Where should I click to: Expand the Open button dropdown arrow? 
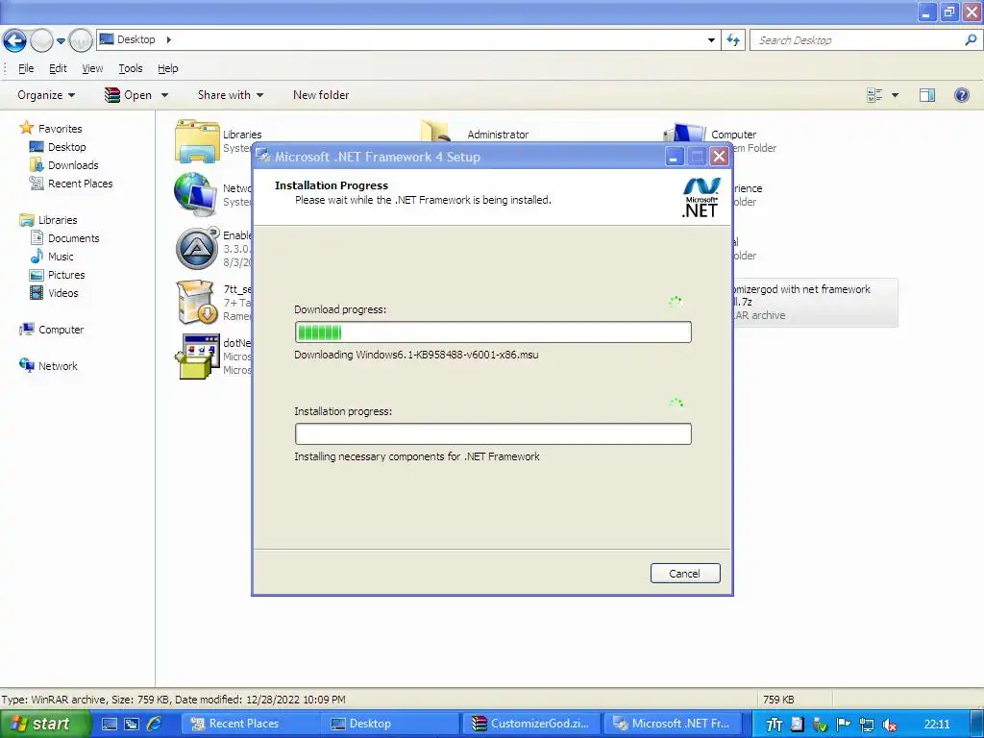[165, 95]
